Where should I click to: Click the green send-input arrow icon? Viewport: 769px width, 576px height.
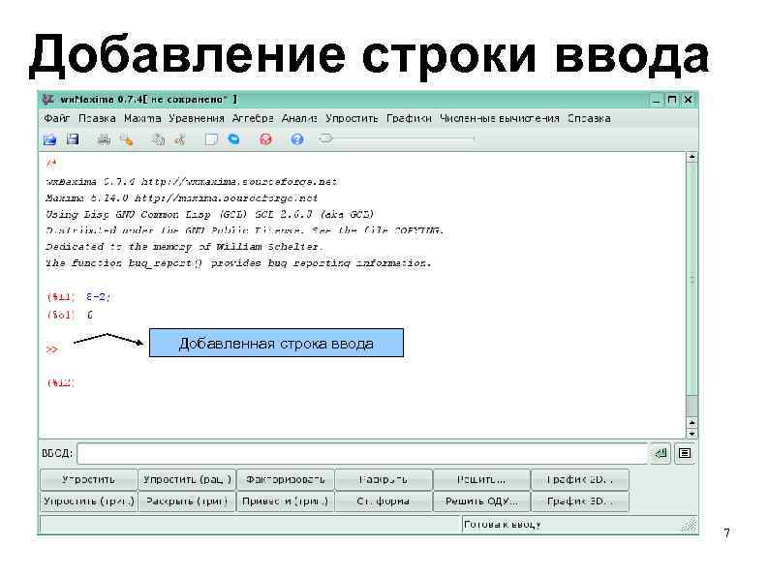(x=661, y=453)
